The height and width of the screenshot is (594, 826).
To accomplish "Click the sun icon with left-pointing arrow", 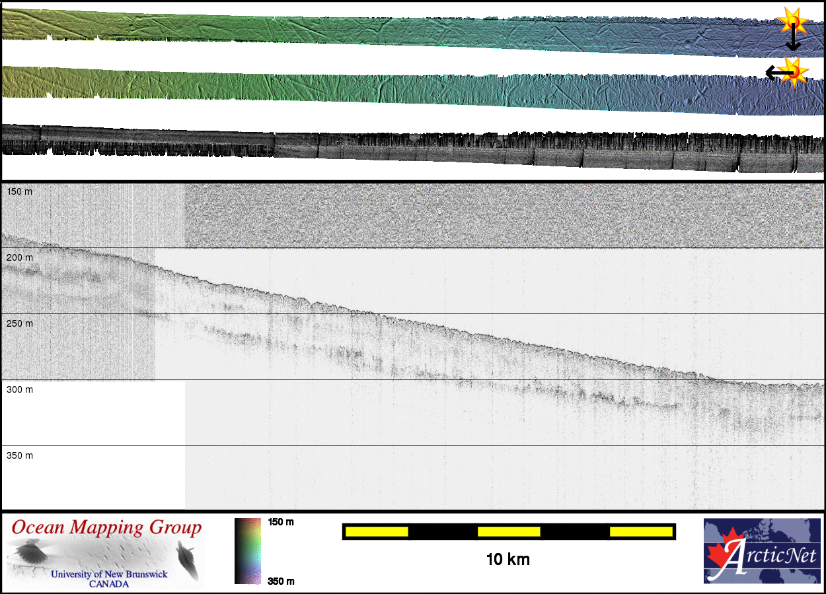I will (794, 70).
